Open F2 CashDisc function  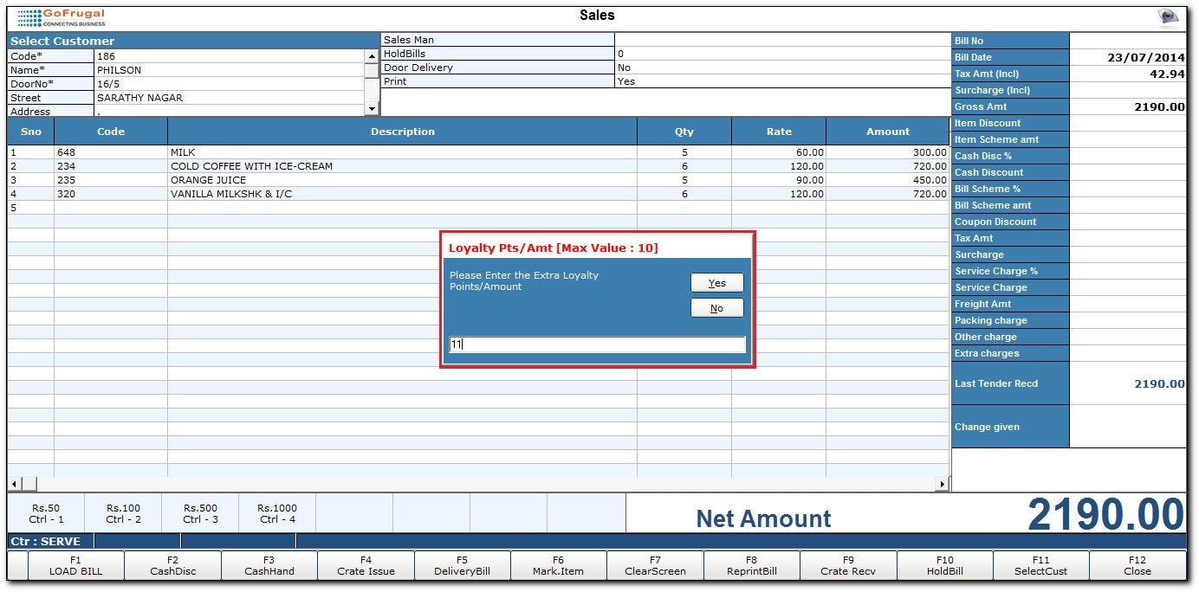(173, 566)
